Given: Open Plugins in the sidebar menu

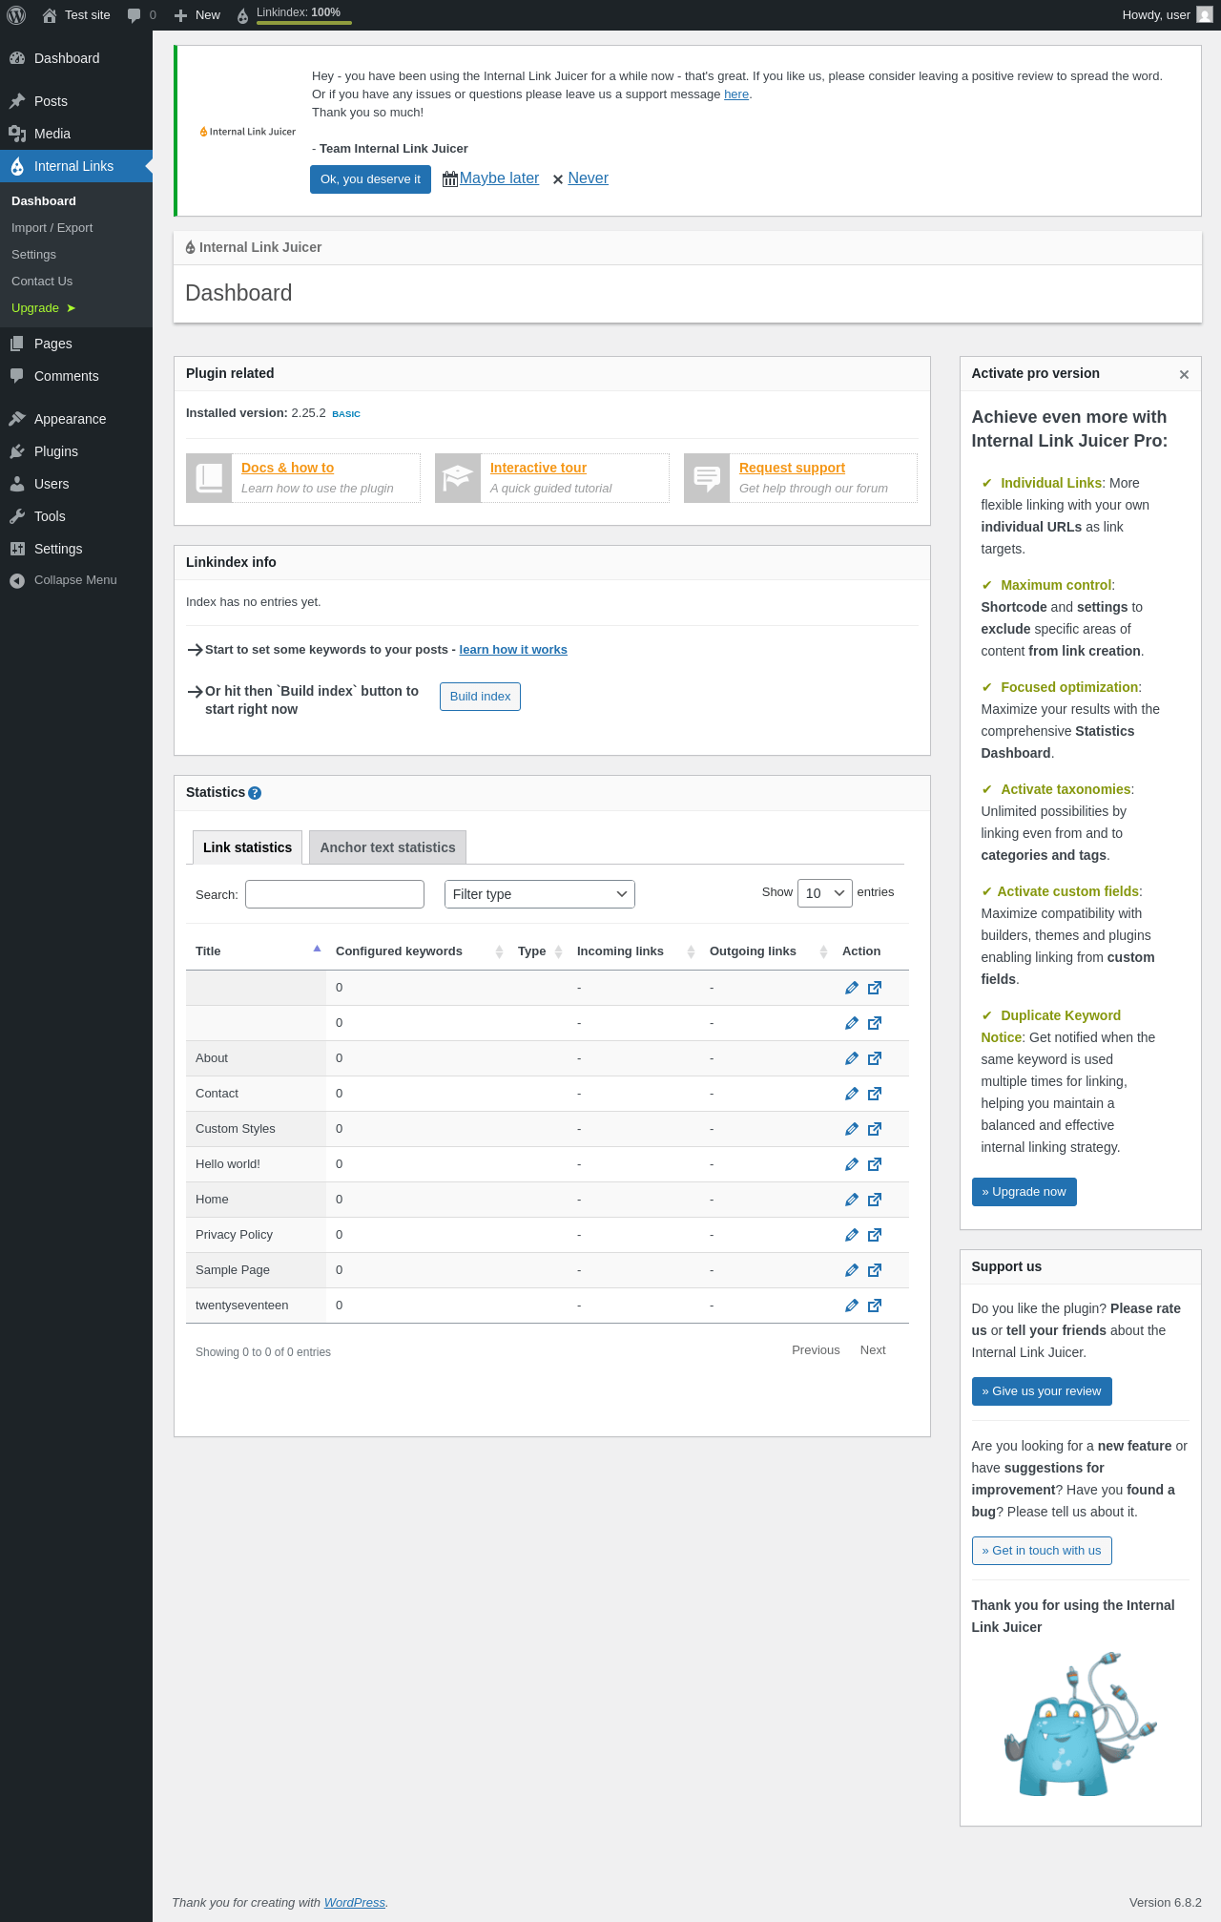Looking at the screenshot, I should pyautogui.click(x=76, y=451).
